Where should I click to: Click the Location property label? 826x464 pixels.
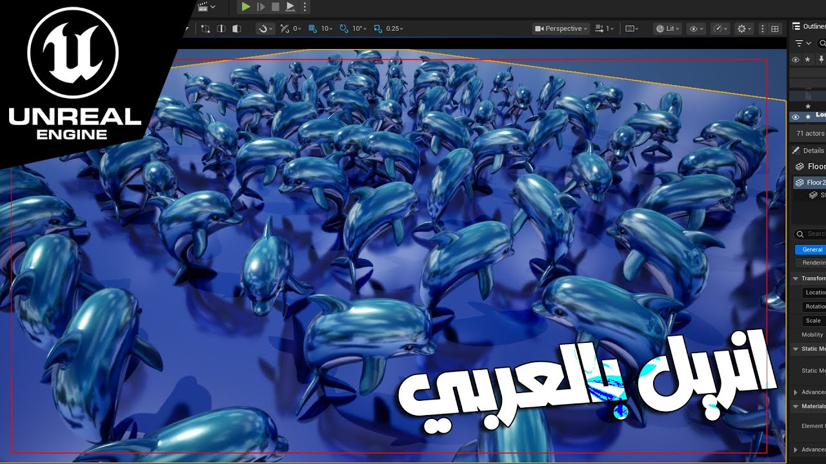point(816,292)
